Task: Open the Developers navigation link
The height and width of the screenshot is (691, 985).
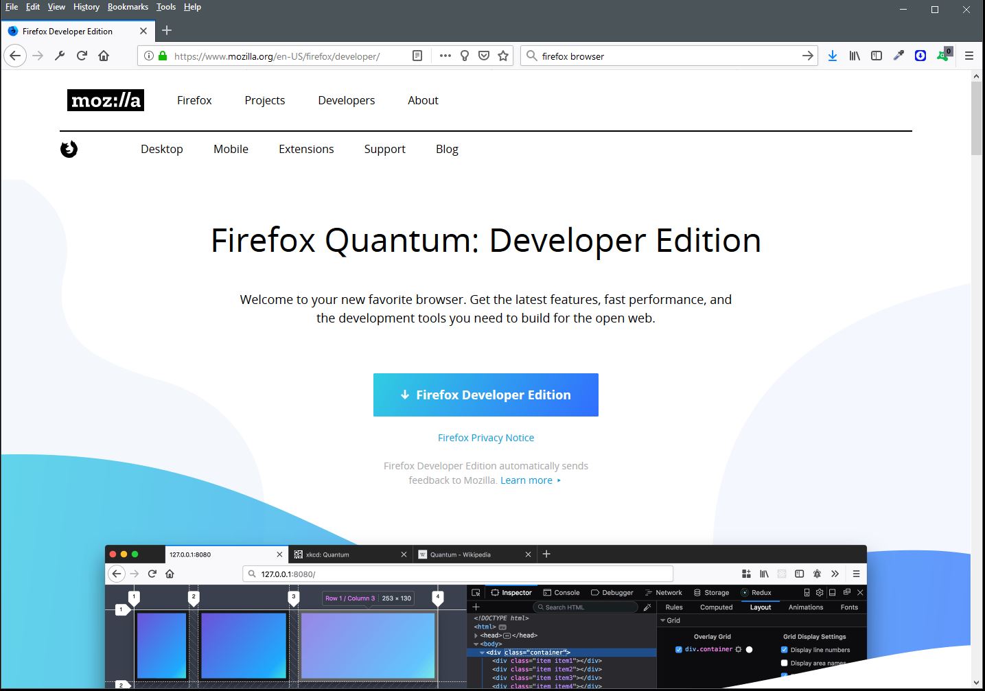Action: tap(347, 100)
